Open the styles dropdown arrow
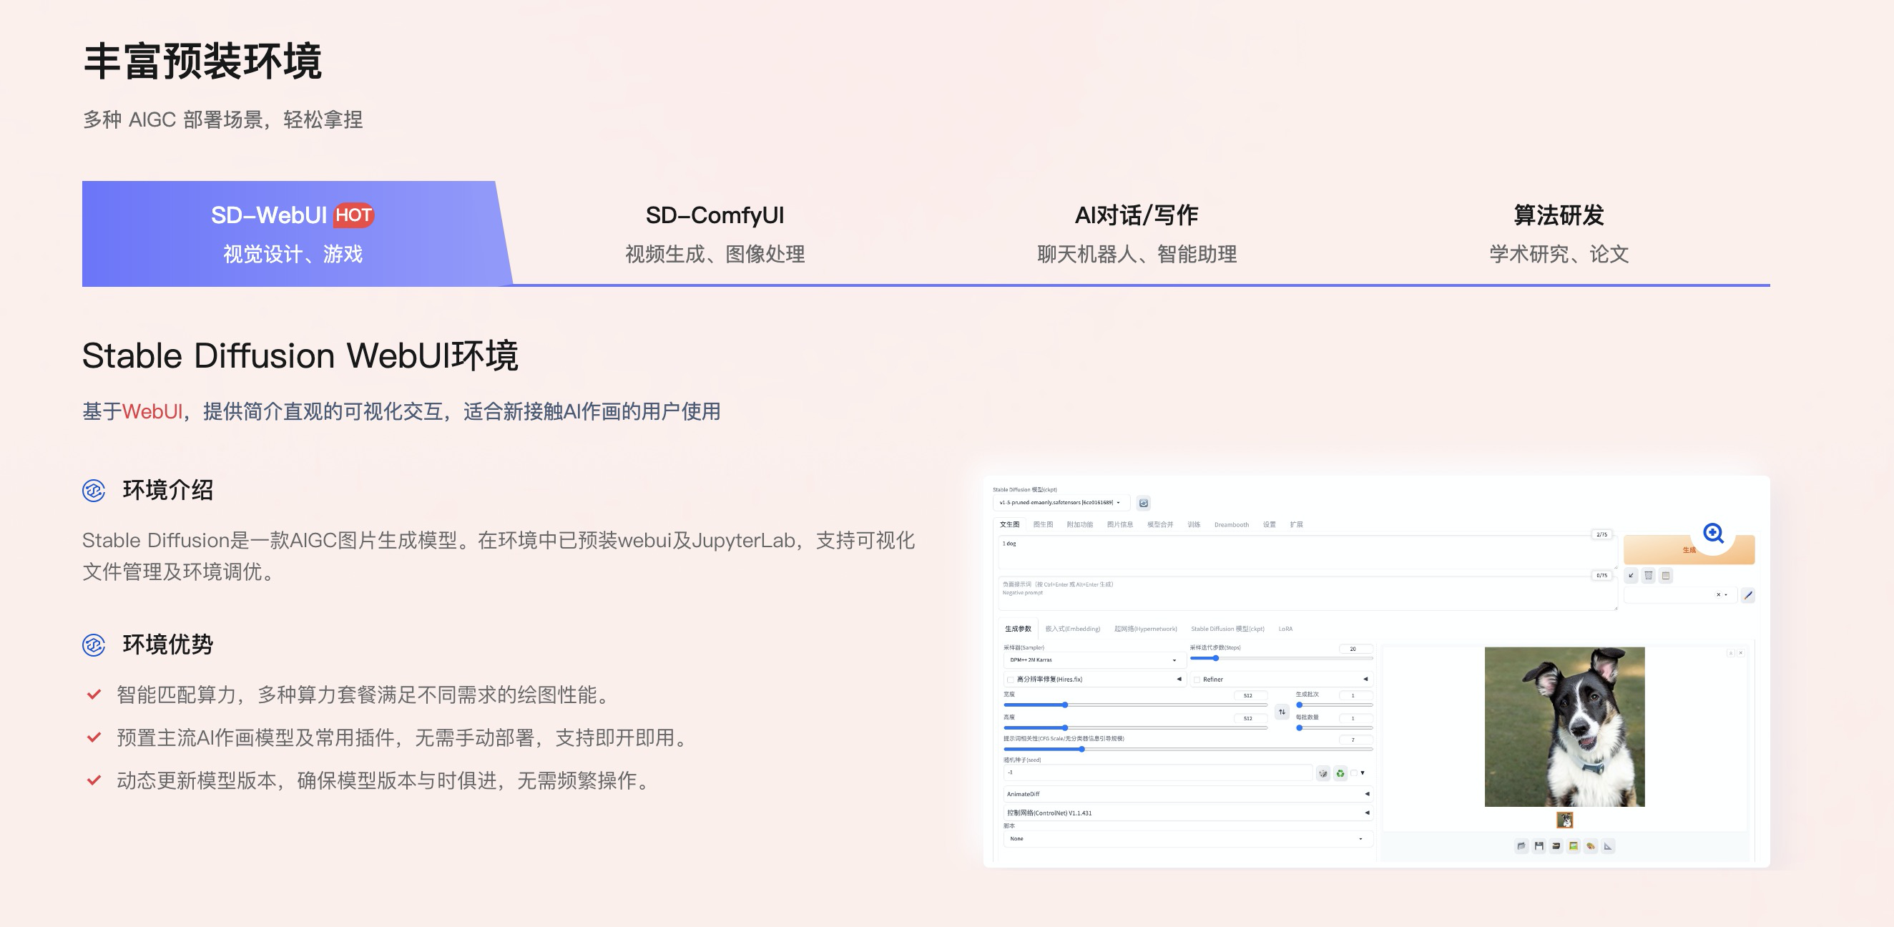 (1726, 594)
